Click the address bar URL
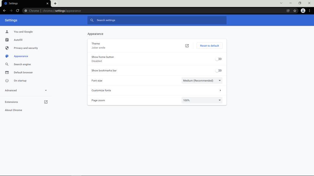This screenshot has height=176, width=314. 62,11
